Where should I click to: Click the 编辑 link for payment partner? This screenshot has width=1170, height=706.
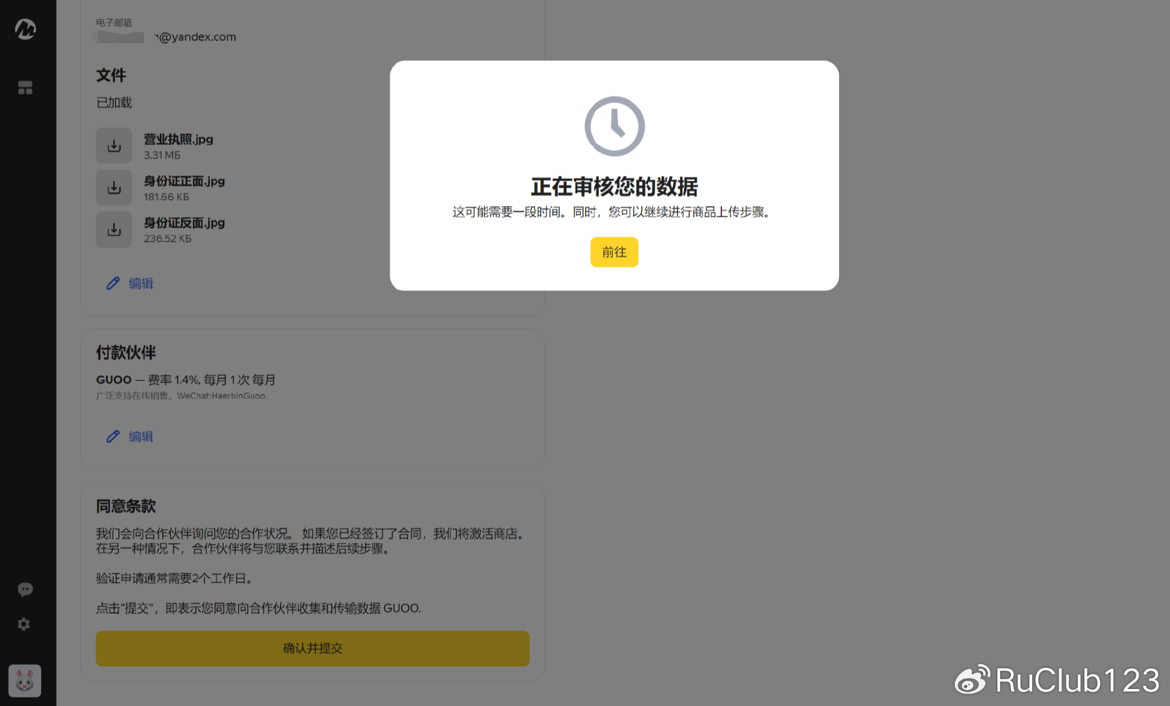[141, 436]
